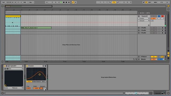Enable KEY map mode
The image size is (171, 96).
(150, 2)
